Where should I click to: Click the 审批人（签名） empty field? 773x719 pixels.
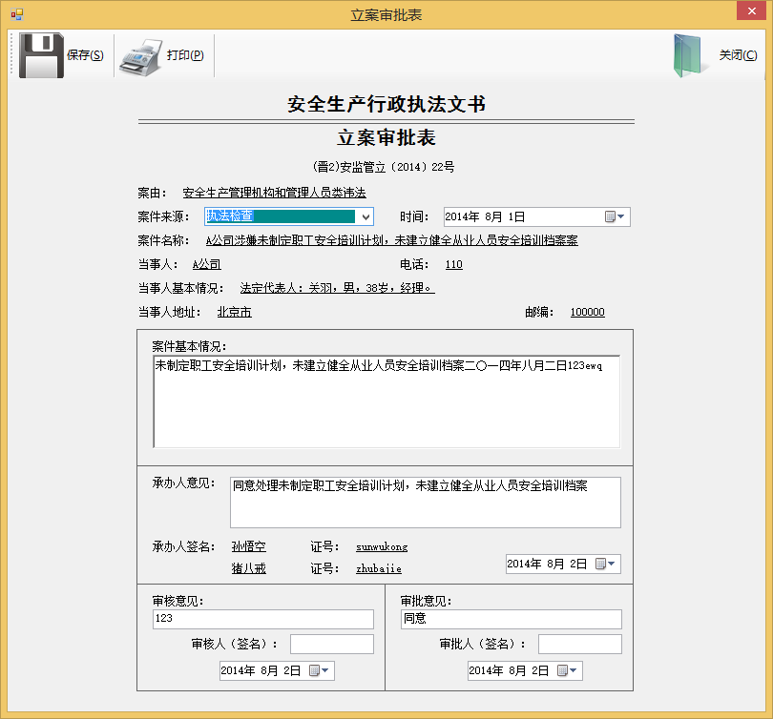pos(579,645)
